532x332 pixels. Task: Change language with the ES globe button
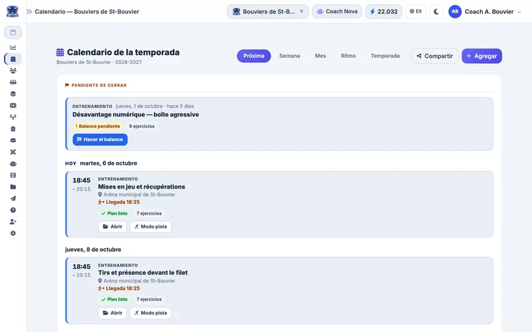416,11
